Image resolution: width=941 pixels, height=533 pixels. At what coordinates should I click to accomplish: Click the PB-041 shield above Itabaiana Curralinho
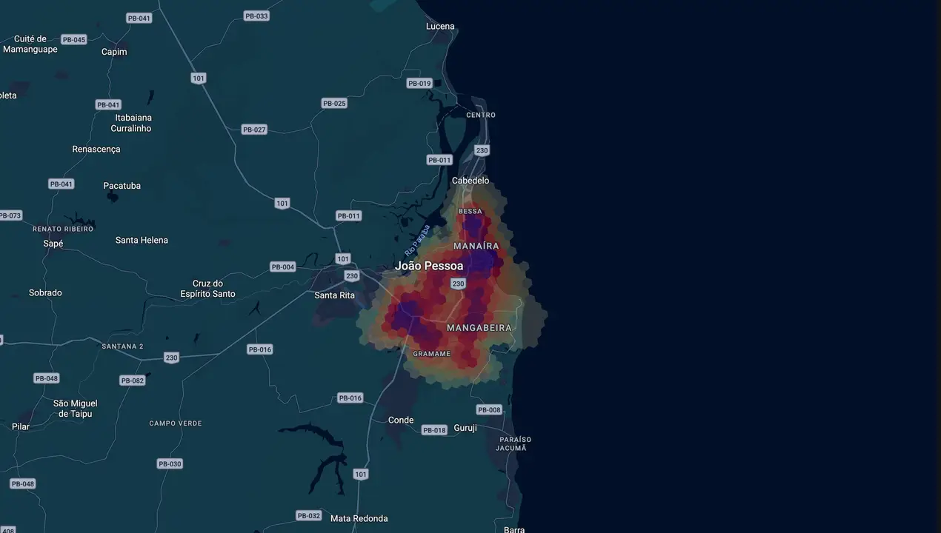(108, 104)
